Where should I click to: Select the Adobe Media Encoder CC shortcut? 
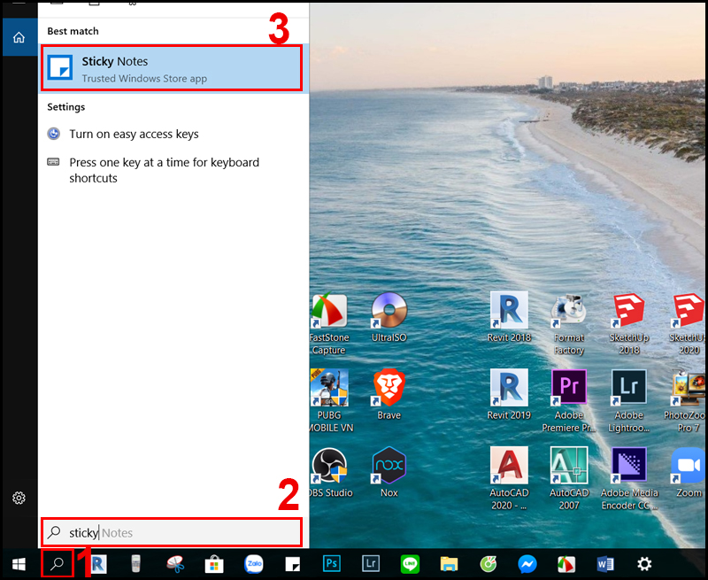coord(629,479)
